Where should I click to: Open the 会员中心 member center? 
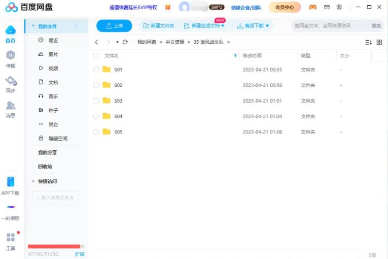(285, 7)
